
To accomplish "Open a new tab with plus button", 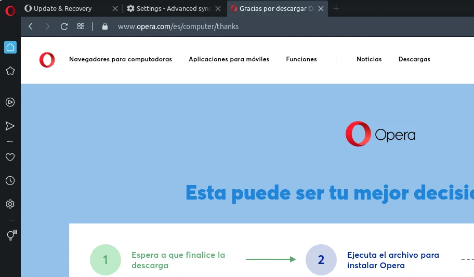I will coord(336,8).
